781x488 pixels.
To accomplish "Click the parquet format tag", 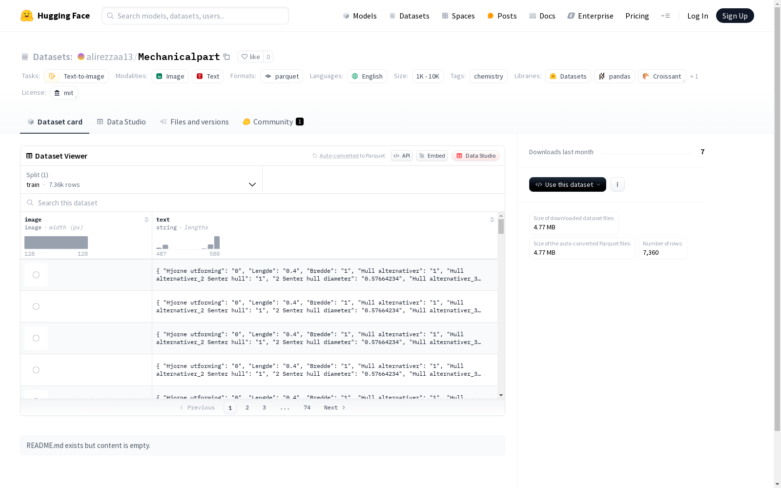I will tap(282, 76).
